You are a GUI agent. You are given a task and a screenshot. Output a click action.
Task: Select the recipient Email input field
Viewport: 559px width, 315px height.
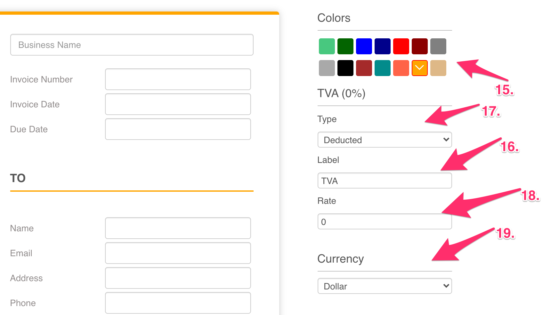pos(178,253)
